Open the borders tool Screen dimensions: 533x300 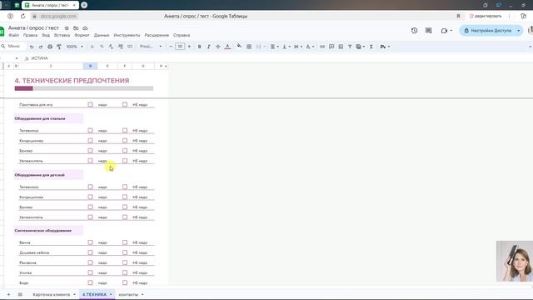click(x=249, y=47)
